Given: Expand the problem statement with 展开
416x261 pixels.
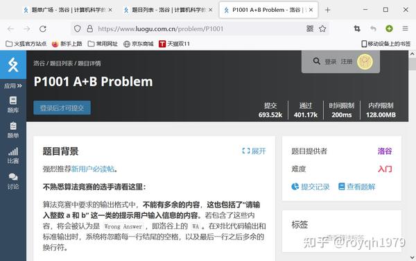Looking at the screenshot, I should point(254,151).
